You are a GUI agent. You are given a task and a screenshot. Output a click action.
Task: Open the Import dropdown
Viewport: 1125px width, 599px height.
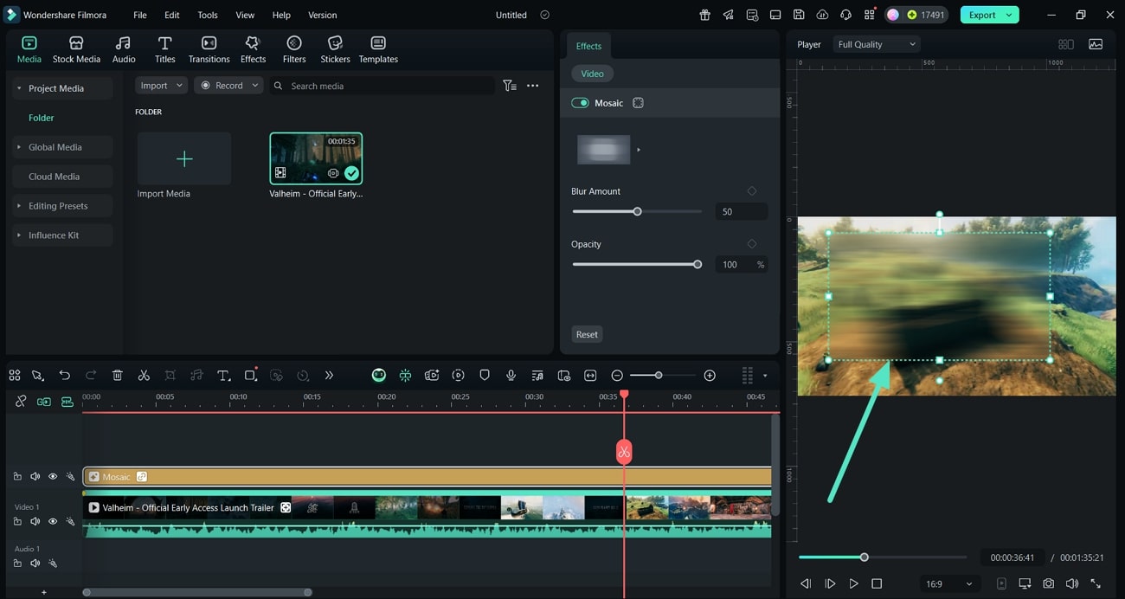[x=161, y=86]
